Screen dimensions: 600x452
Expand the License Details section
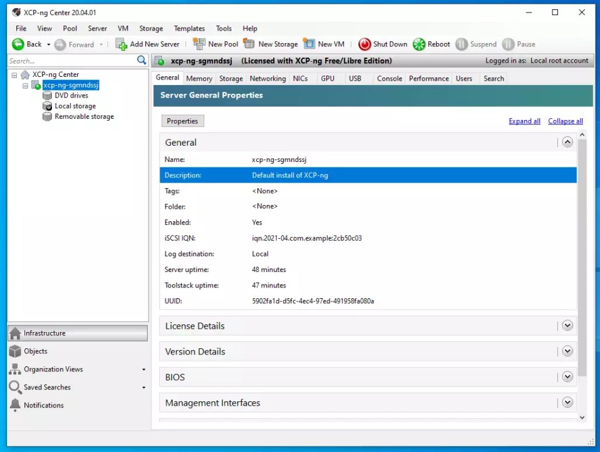click(x=567, y=325)
